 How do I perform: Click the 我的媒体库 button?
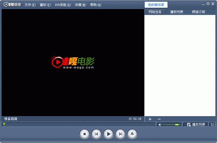click(156, 5)
